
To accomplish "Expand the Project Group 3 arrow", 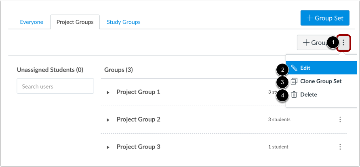I will (x=108, y=147).
